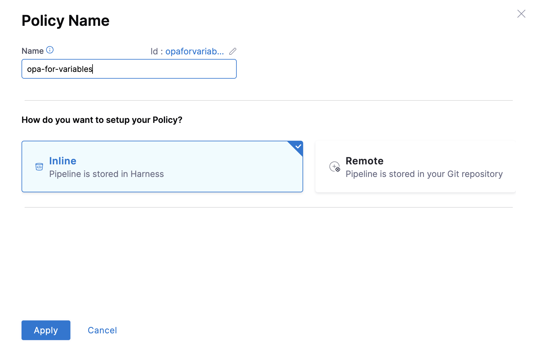Click the pencil icon to edit Id
The width and height of the screenshot is (538, 349).
coord(233,51)
